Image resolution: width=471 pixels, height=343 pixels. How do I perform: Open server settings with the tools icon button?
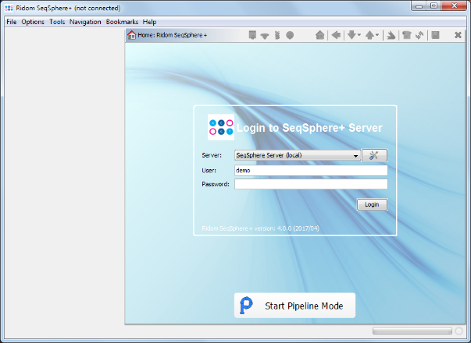374,155
